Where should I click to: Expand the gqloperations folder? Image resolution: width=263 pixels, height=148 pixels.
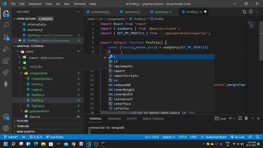tap(21, 111)
